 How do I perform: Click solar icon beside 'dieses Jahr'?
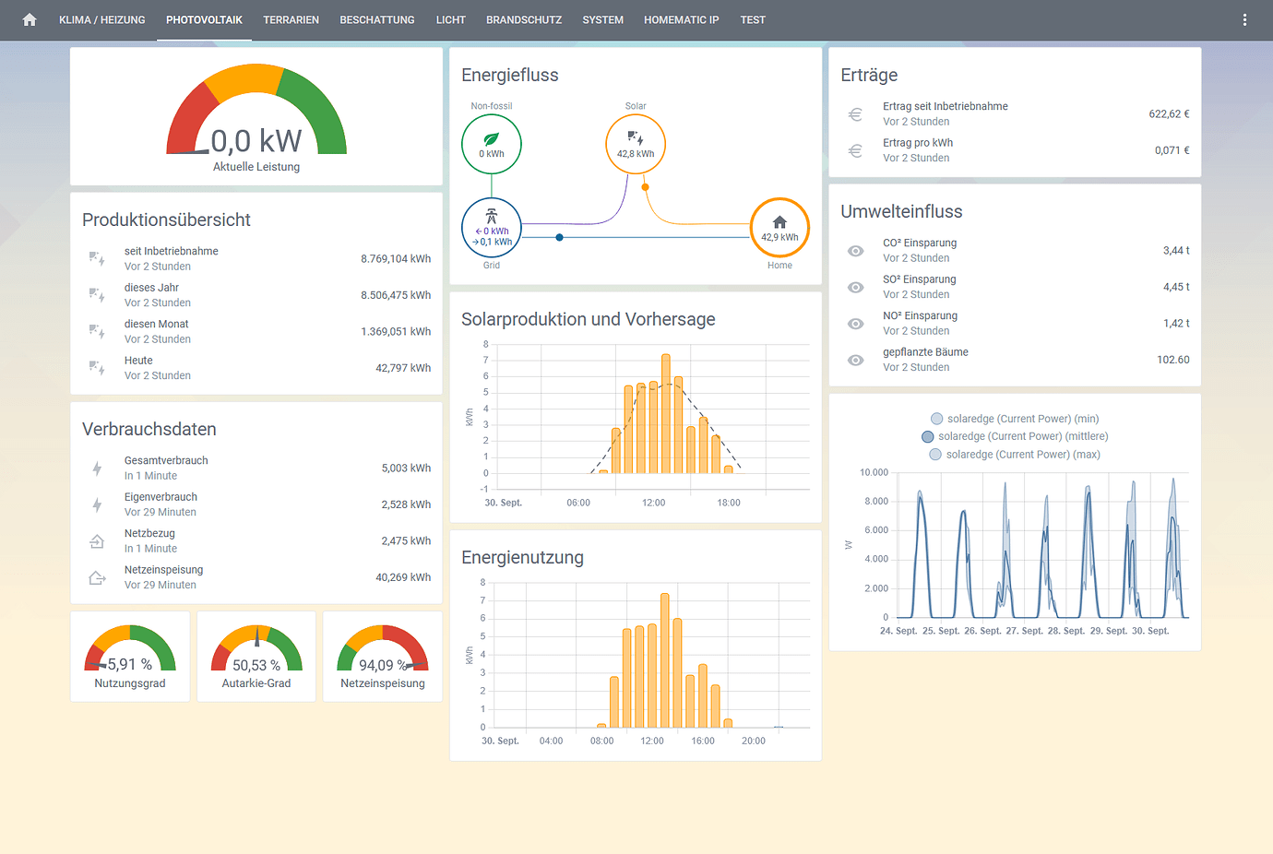[x=97, y=295]
